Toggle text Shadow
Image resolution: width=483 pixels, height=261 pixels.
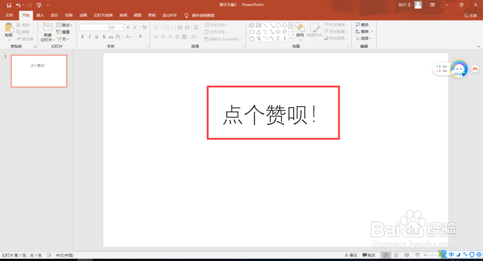coord(104,37)
